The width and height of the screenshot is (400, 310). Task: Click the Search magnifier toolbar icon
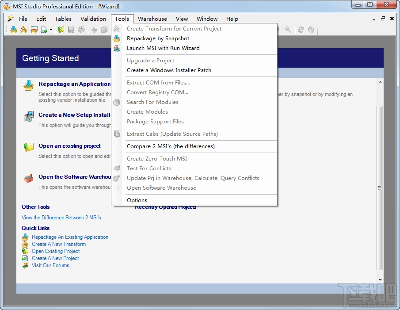pyautogui.click(x=288, y=30)
